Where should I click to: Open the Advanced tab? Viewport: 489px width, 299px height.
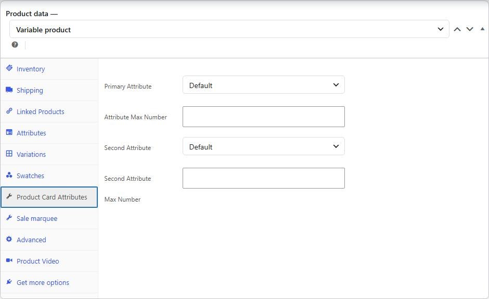[49, 240]
